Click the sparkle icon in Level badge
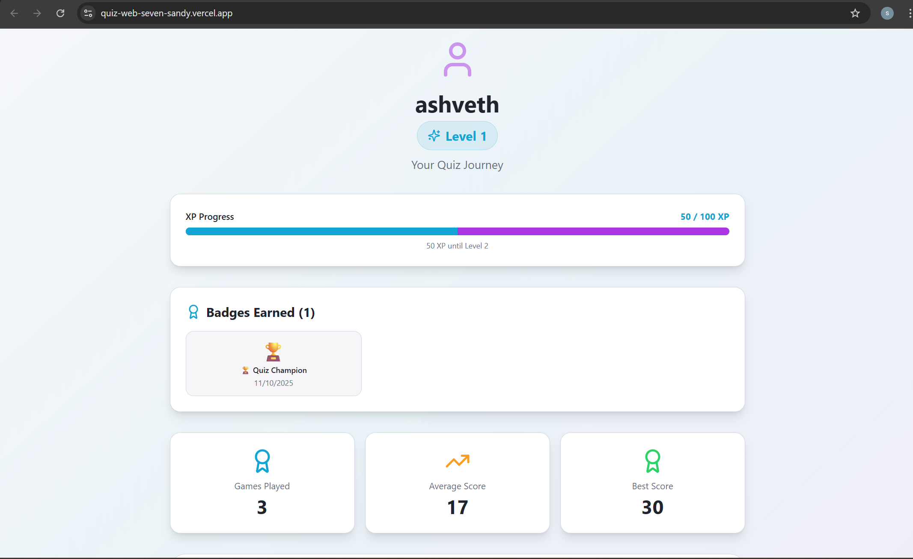This screenshot has height=559, width=913. (434, 136)
